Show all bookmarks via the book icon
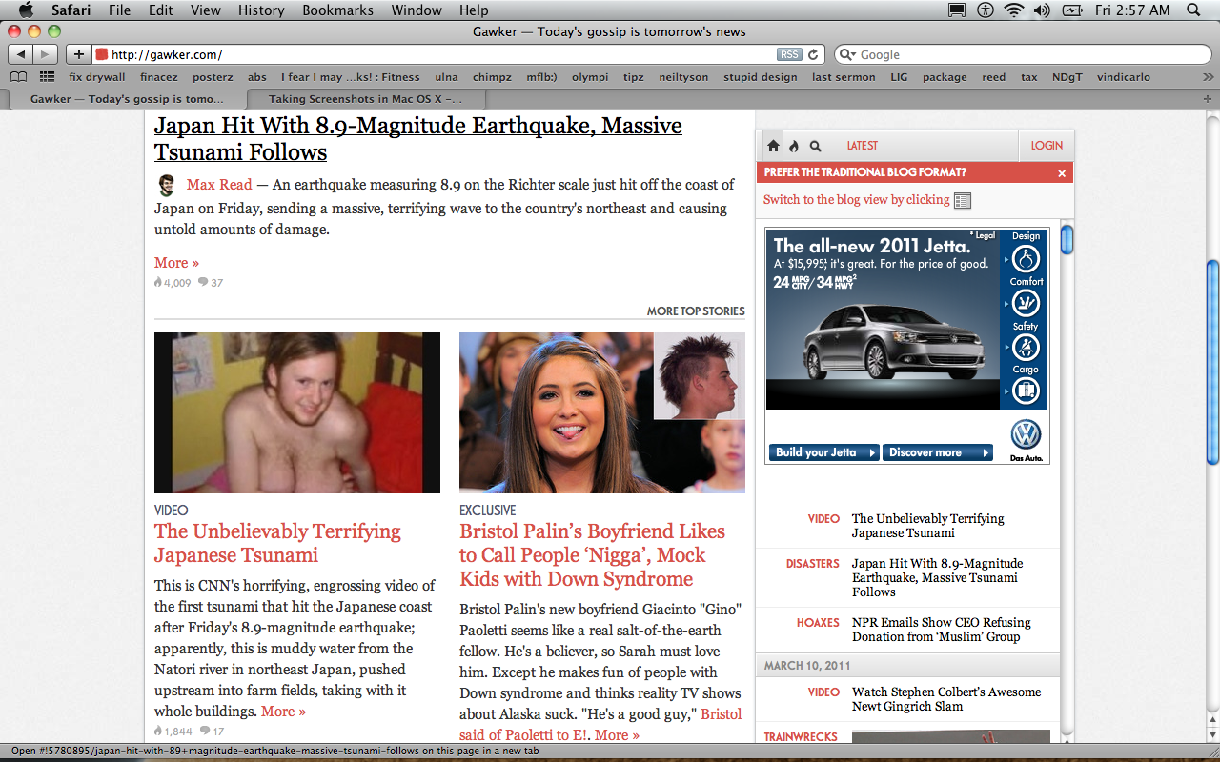The height and width of the screenshot is (762, 1220). [19, 77]
